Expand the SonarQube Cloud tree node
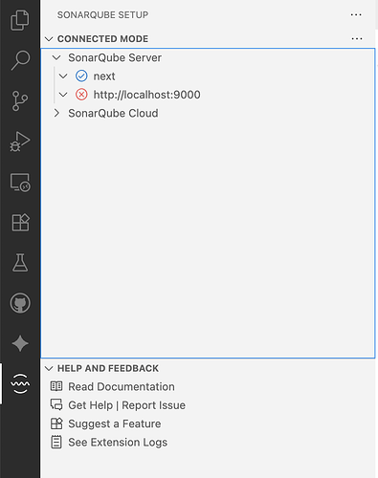Image resolution: width=378 pixels, height=478 pixels. pyautogui.click(x=56, y=113)
